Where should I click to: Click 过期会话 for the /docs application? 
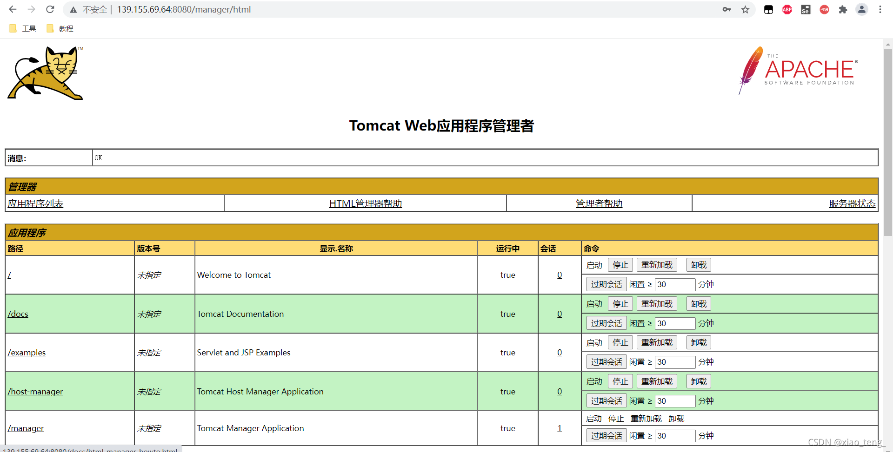(x=606, y=323)
